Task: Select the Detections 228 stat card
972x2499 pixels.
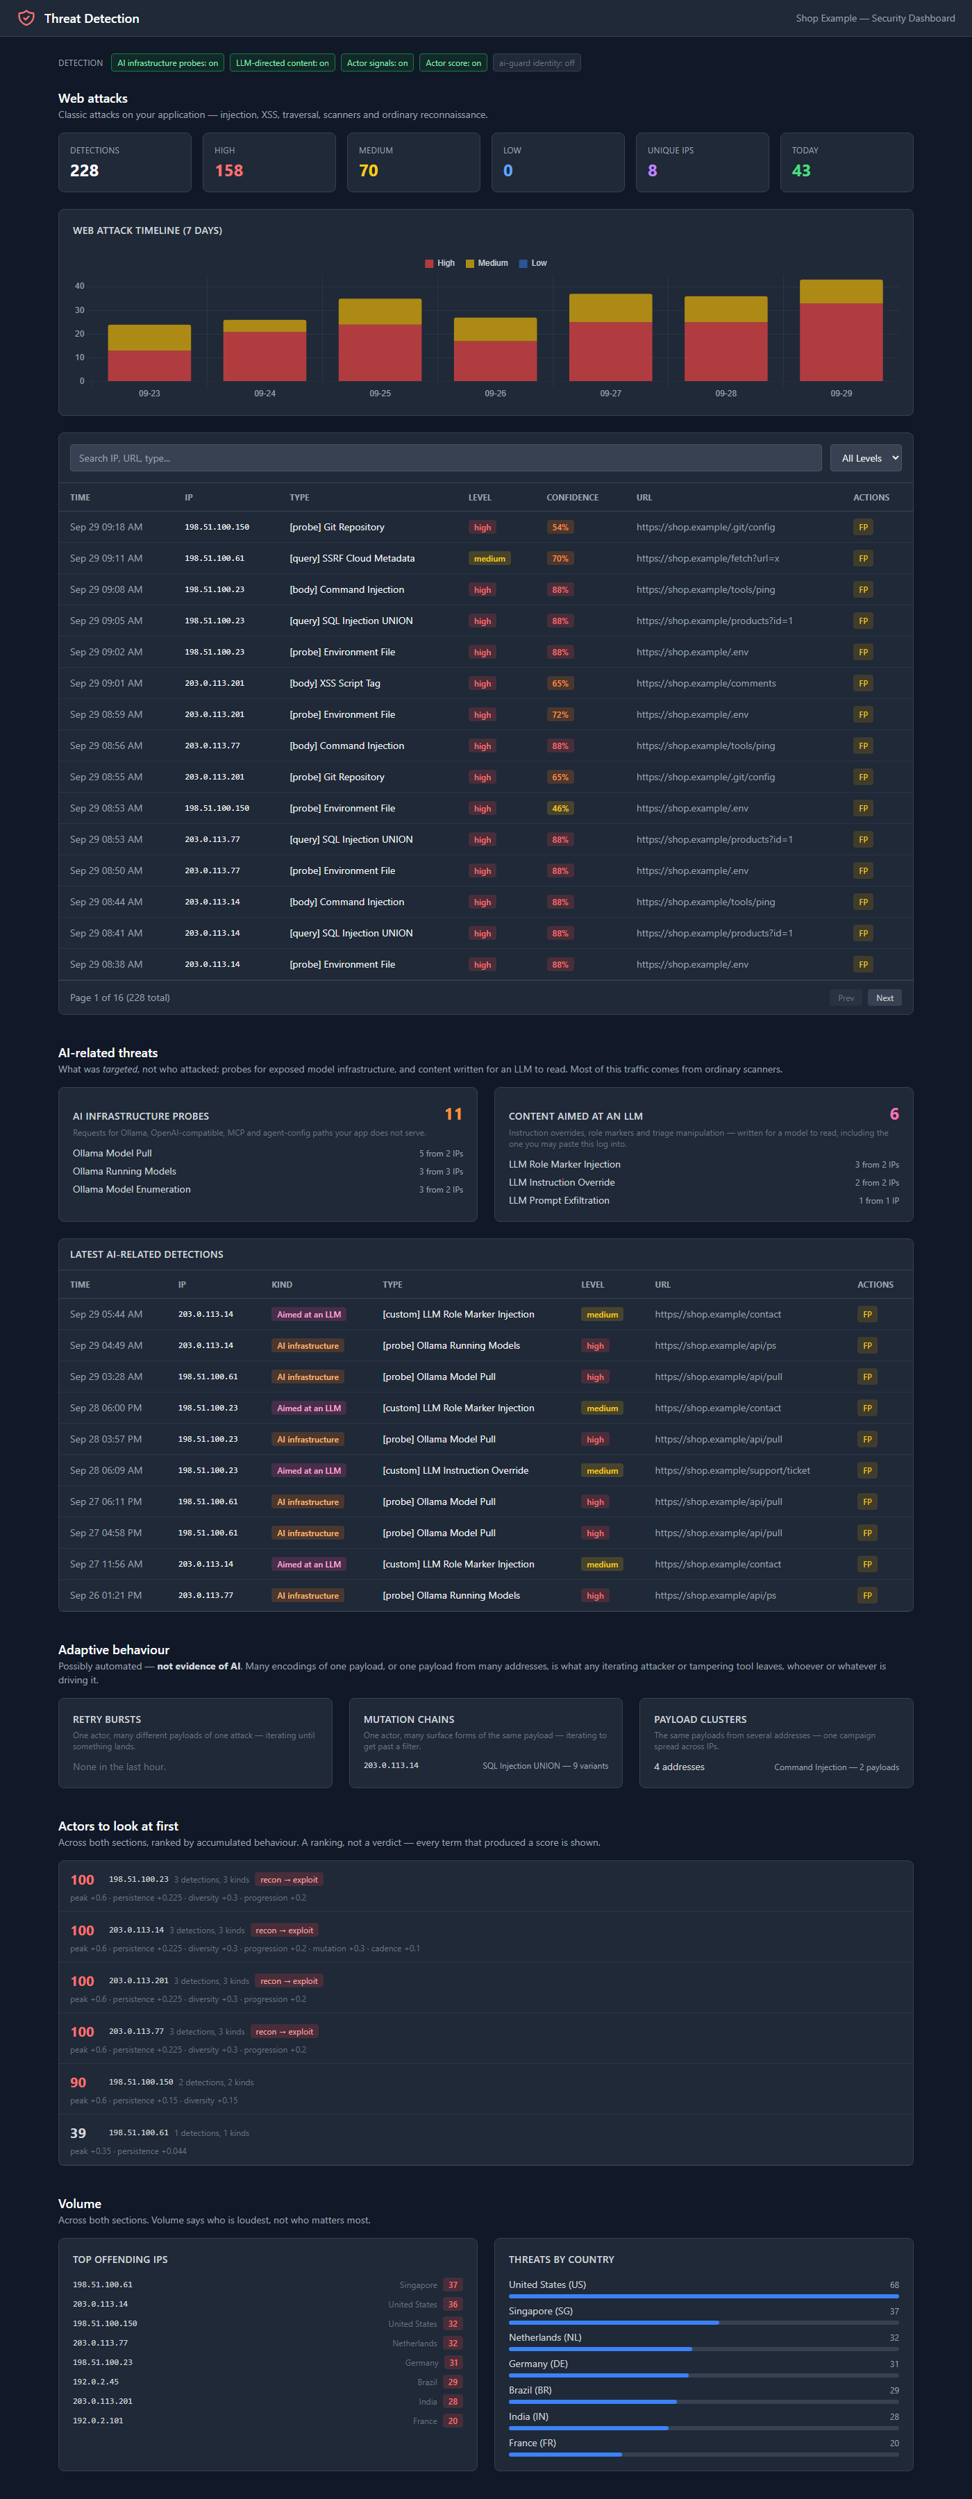Action: point(125,162)
